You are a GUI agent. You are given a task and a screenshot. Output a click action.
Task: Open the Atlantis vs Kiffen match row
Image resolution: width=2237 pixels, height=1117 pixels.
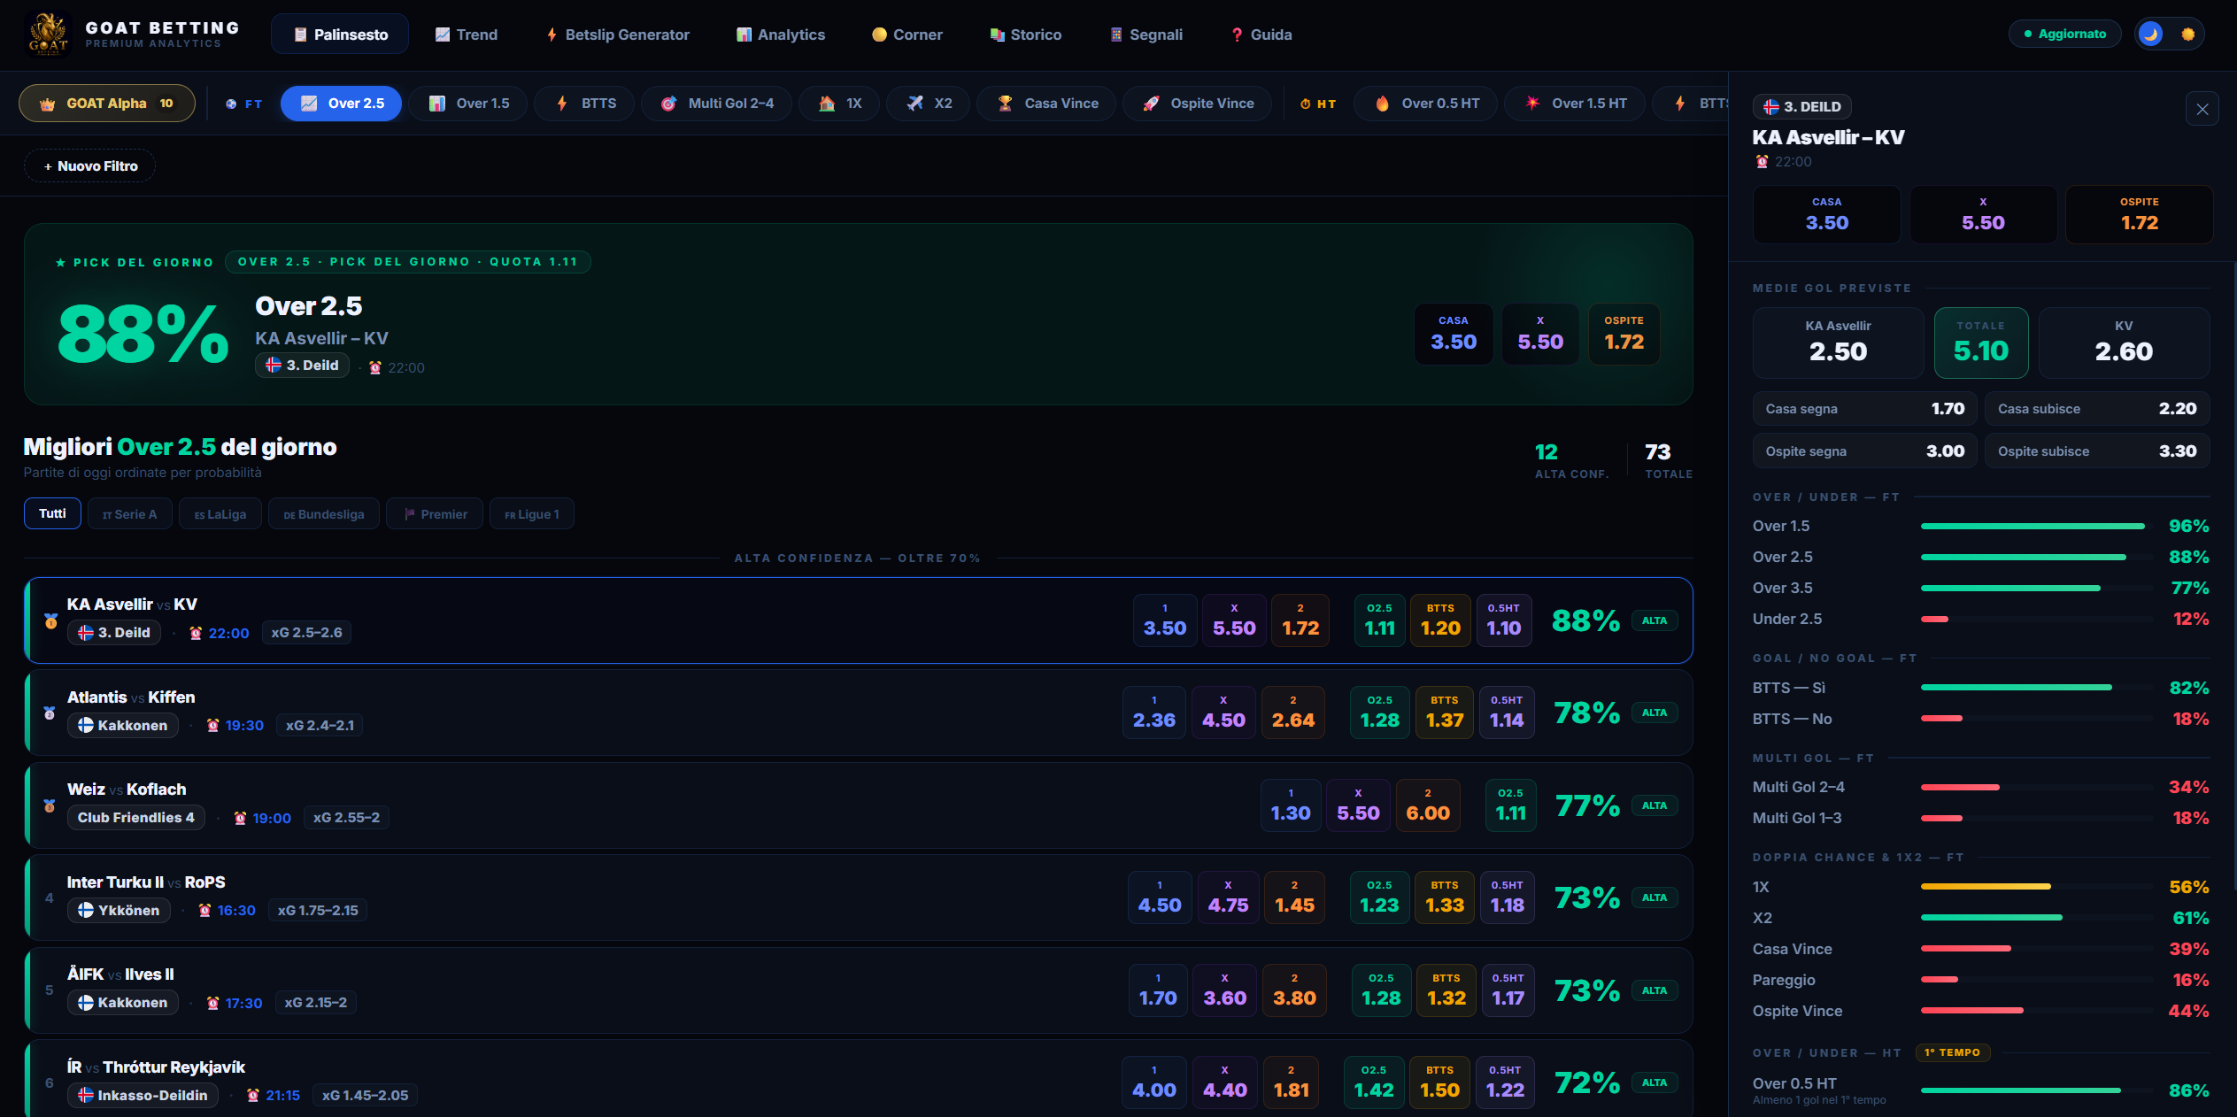859,713
